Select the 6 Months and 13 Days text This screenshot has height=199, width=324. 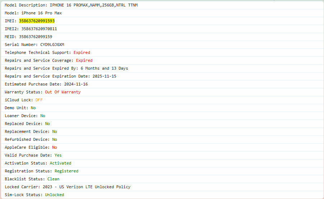click(x=104, y=68)
